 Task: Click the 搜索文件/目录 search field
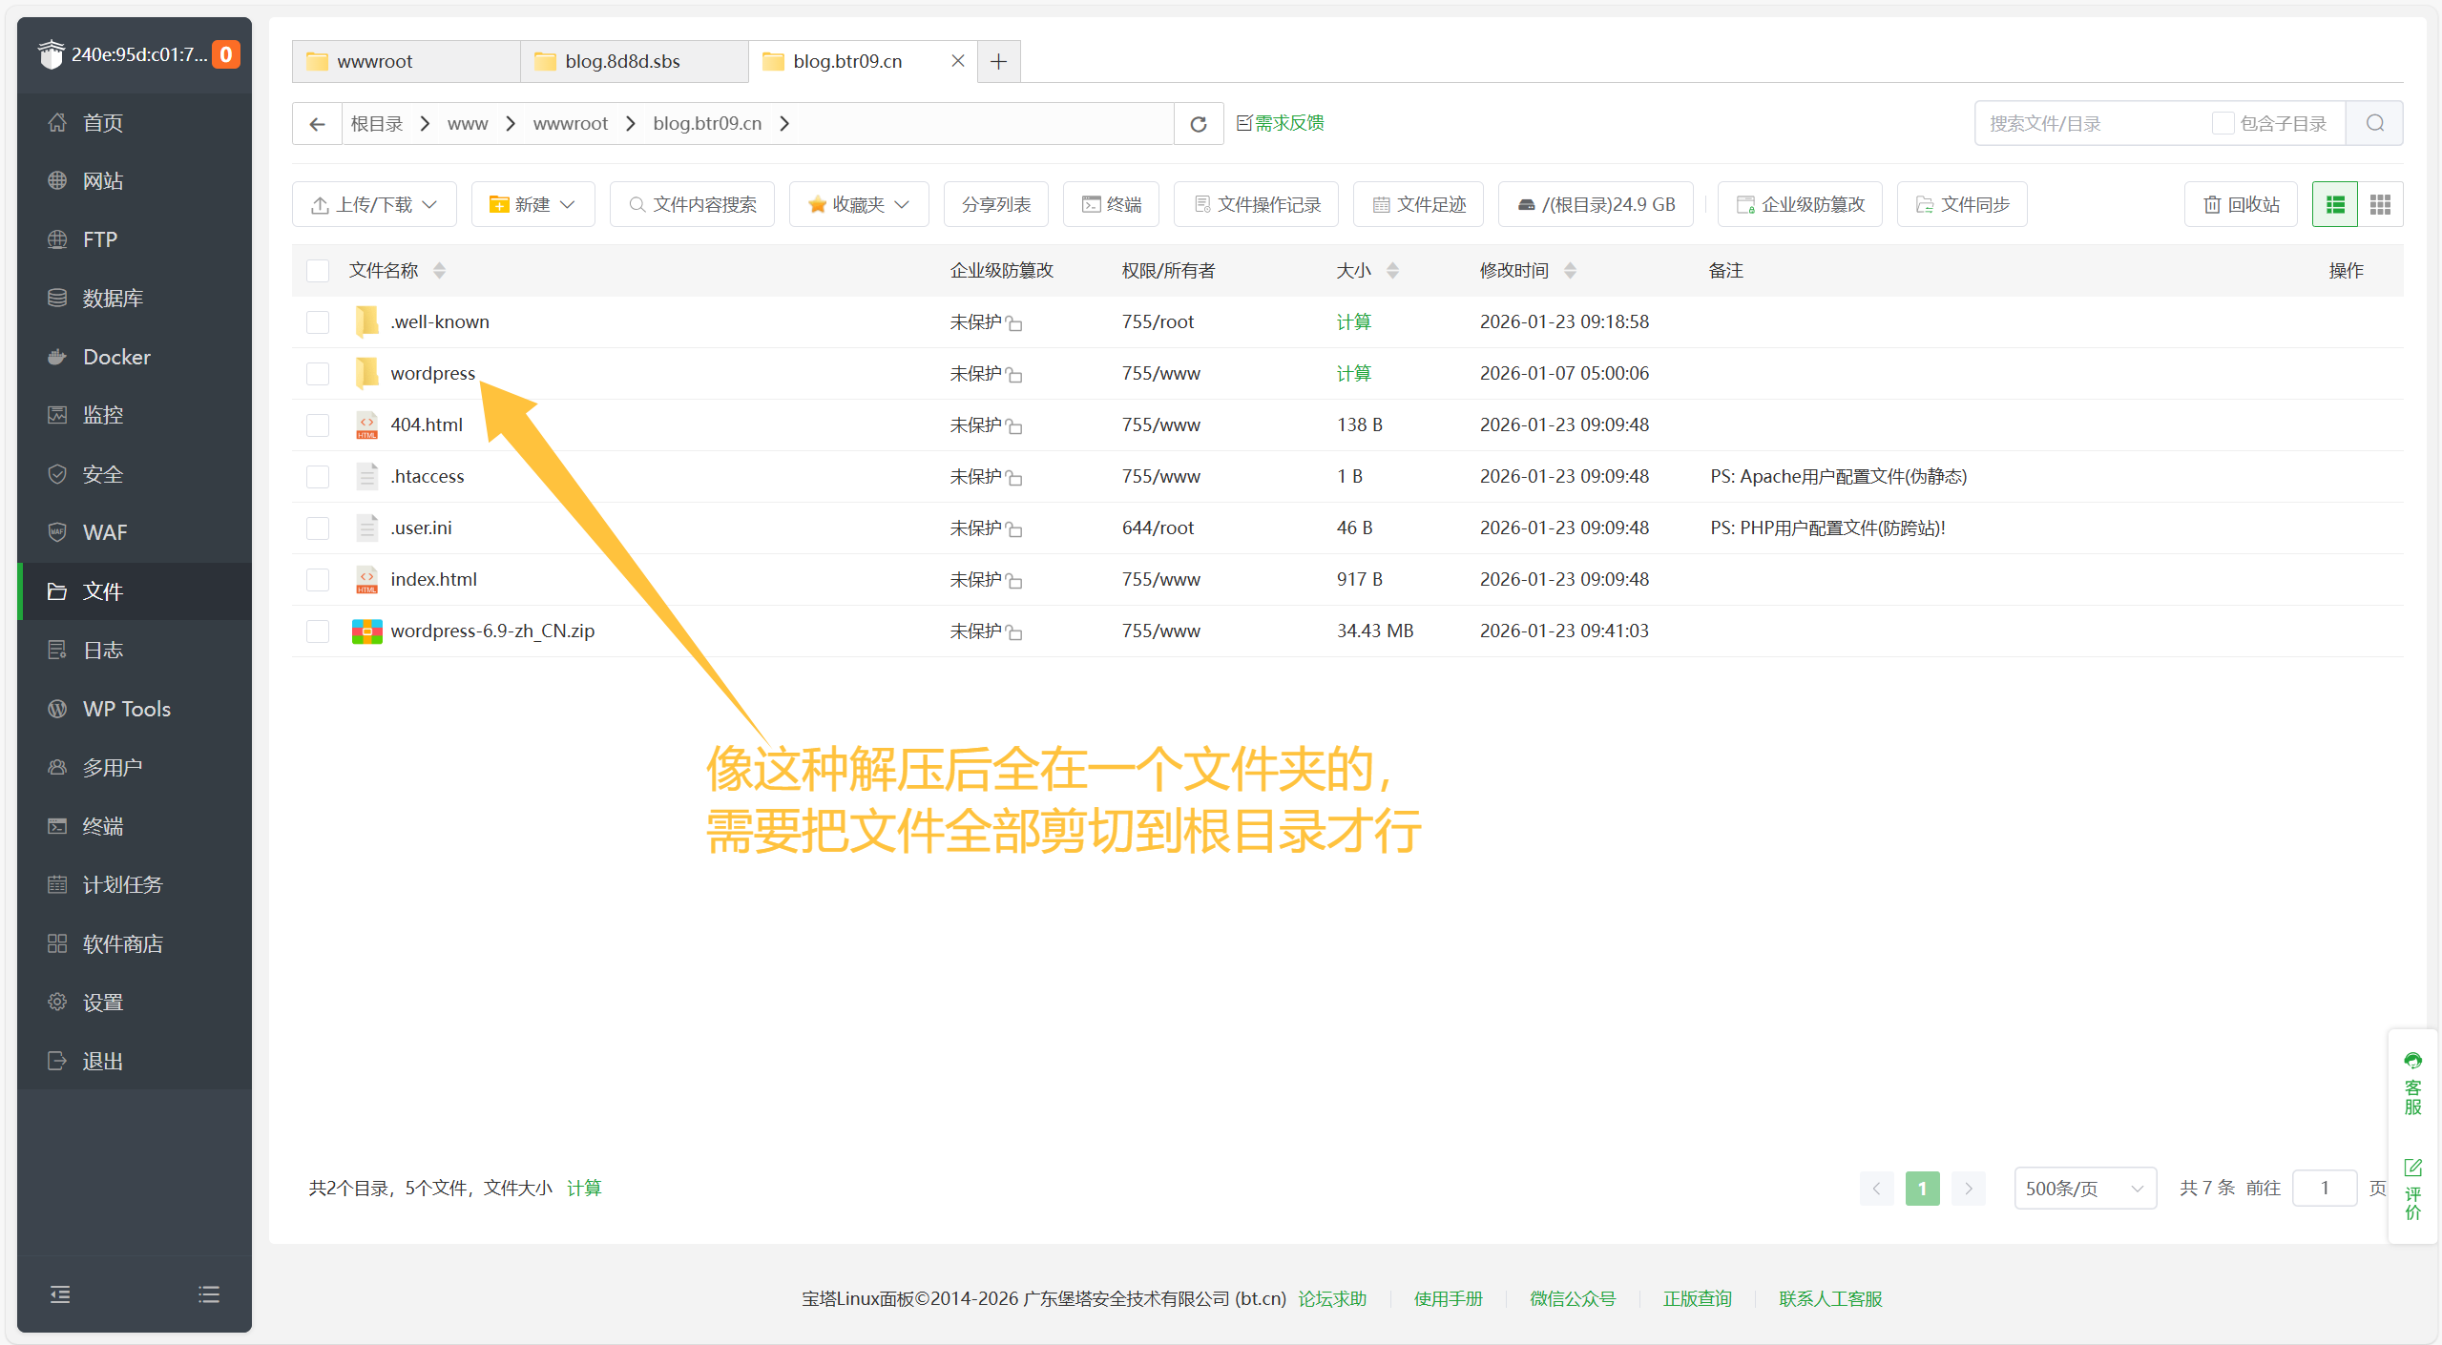point(2080,123)
